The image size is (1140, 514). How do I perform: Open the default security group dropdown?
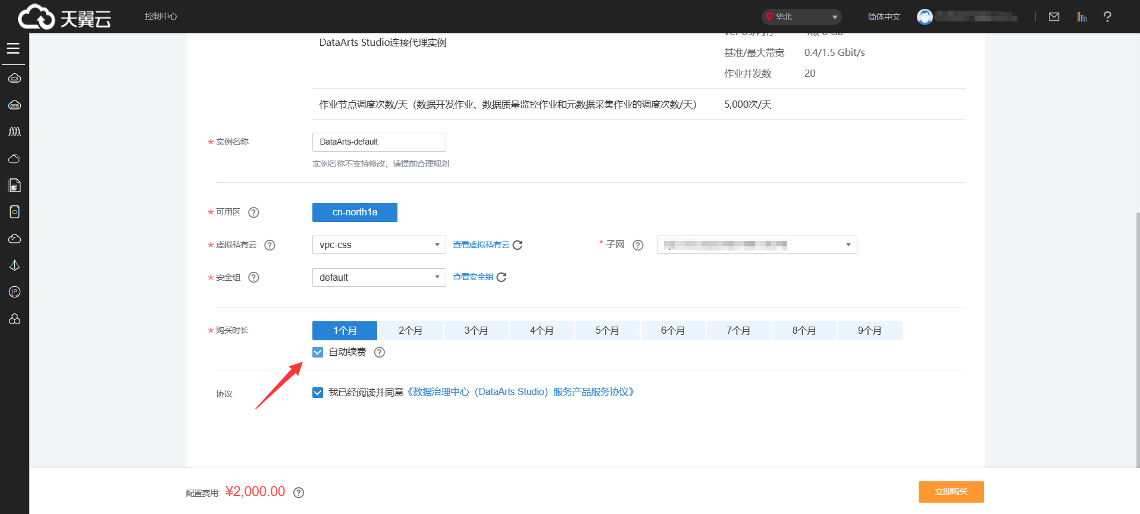(x=379, y=277)
